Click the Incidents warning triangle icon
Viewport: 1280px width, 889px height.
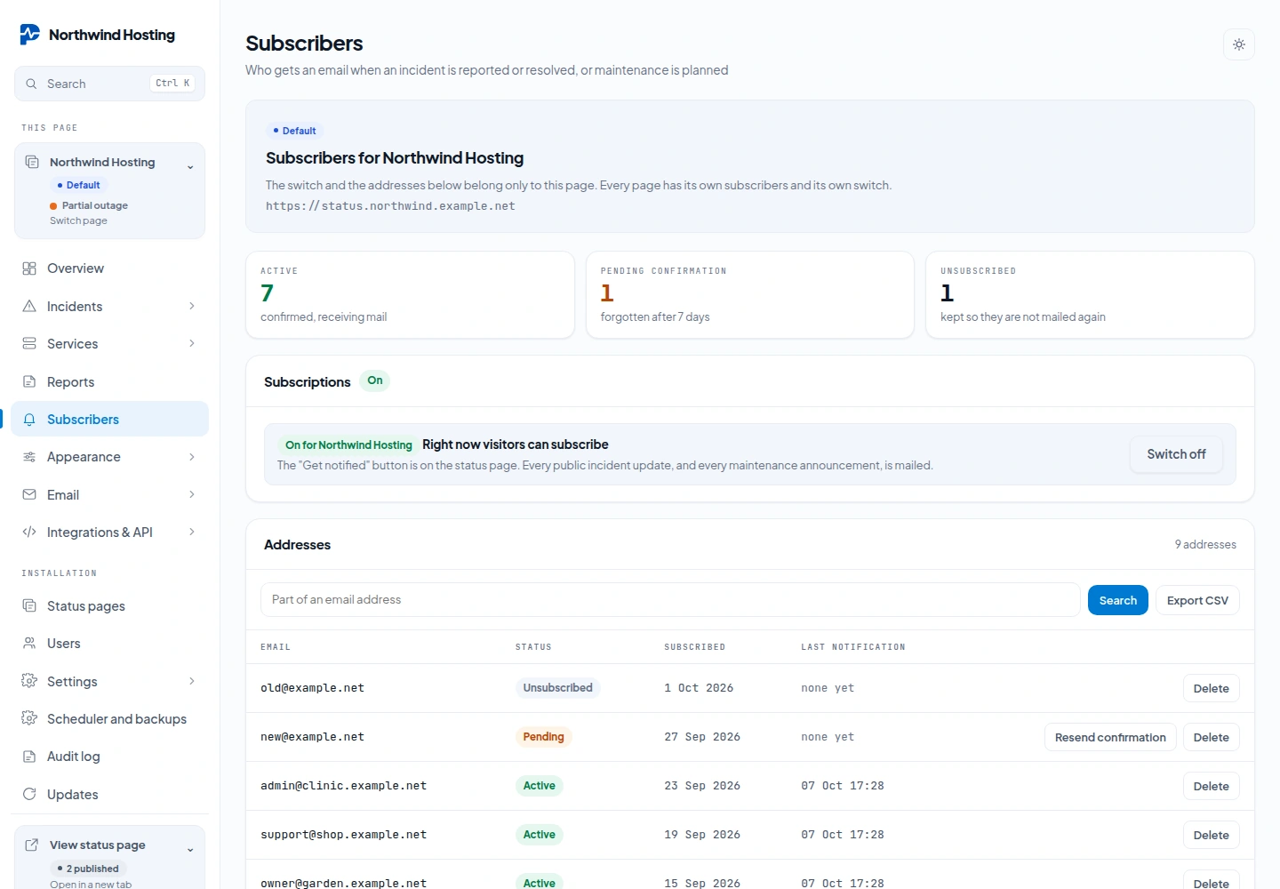[x=29, y=306]
